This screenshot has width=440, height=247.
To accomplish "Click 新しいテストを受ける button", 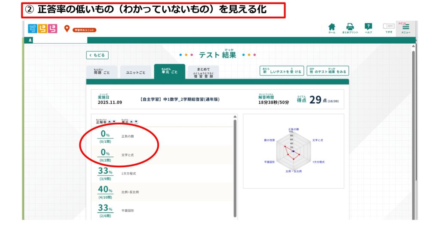I will 282,71.
